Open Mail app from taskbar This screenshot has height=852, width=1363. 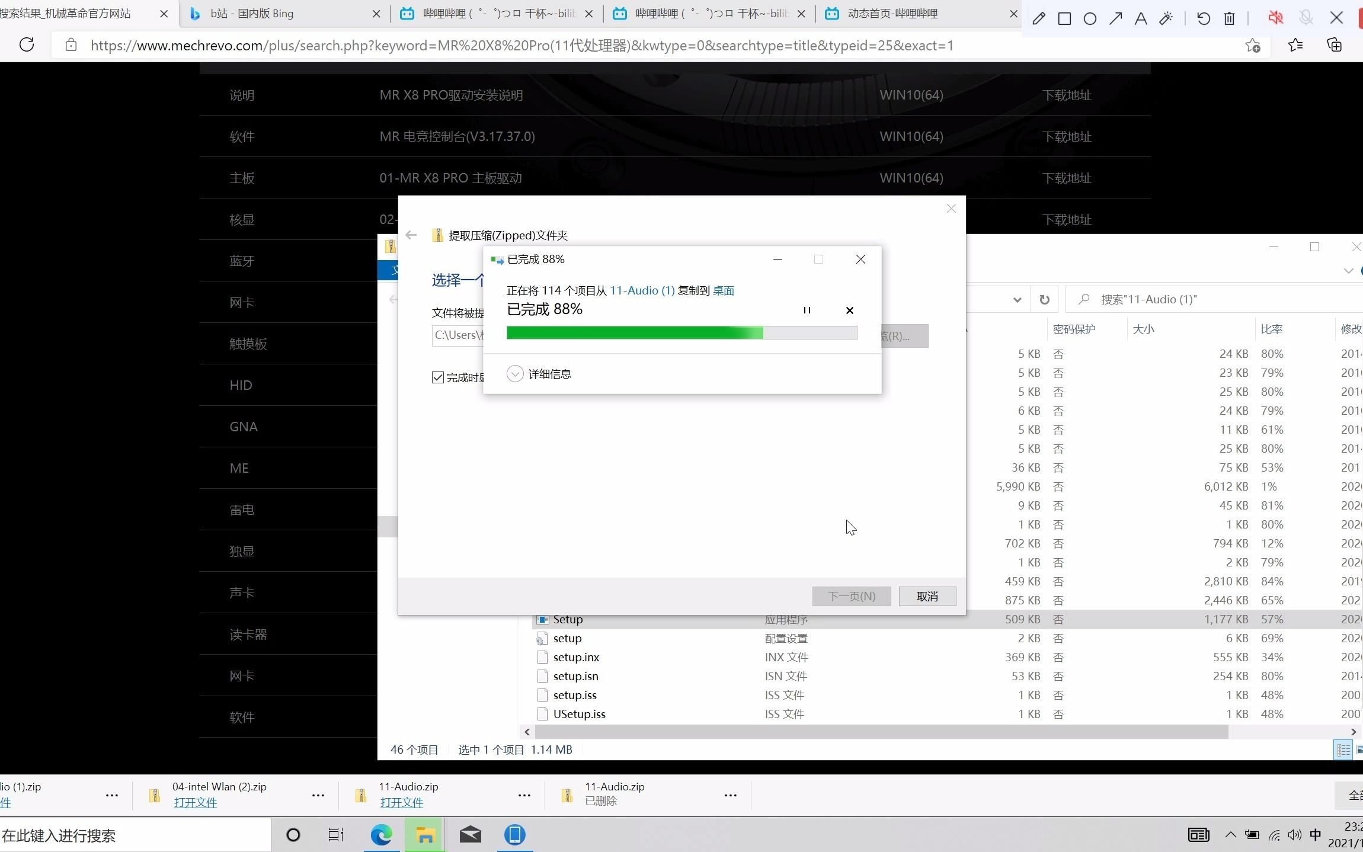[470, 835]
